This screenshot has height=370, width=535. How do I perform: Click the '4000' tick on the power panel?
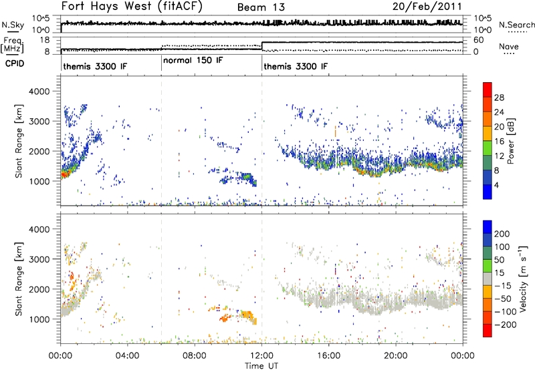[x=39, y=91]
